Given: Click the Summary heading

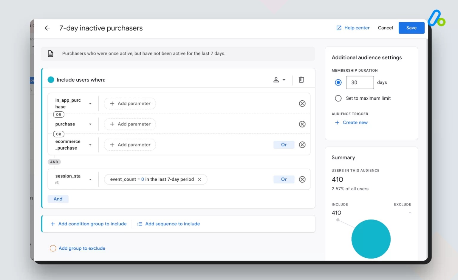Looking at the screenshot, I should (x=343, y=158).
